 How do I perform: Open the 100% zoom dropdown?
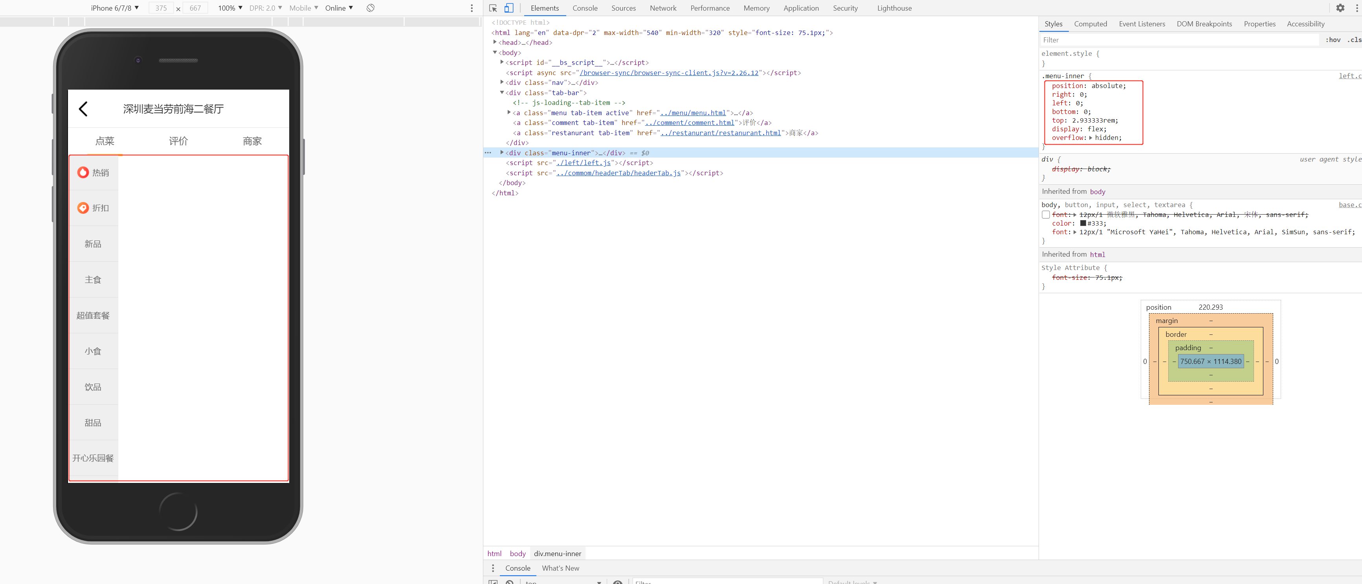click(x=231, y=8)
